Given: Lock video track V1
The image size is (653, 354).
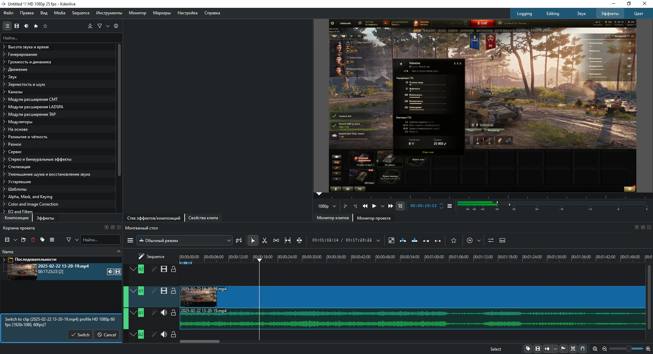Looking at the screenshot, I should point(173,291).
